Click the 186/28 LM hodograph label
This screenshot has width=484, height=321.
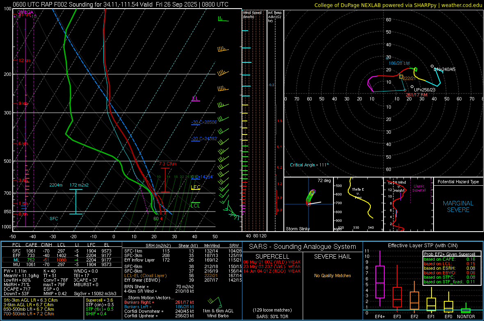399,63
